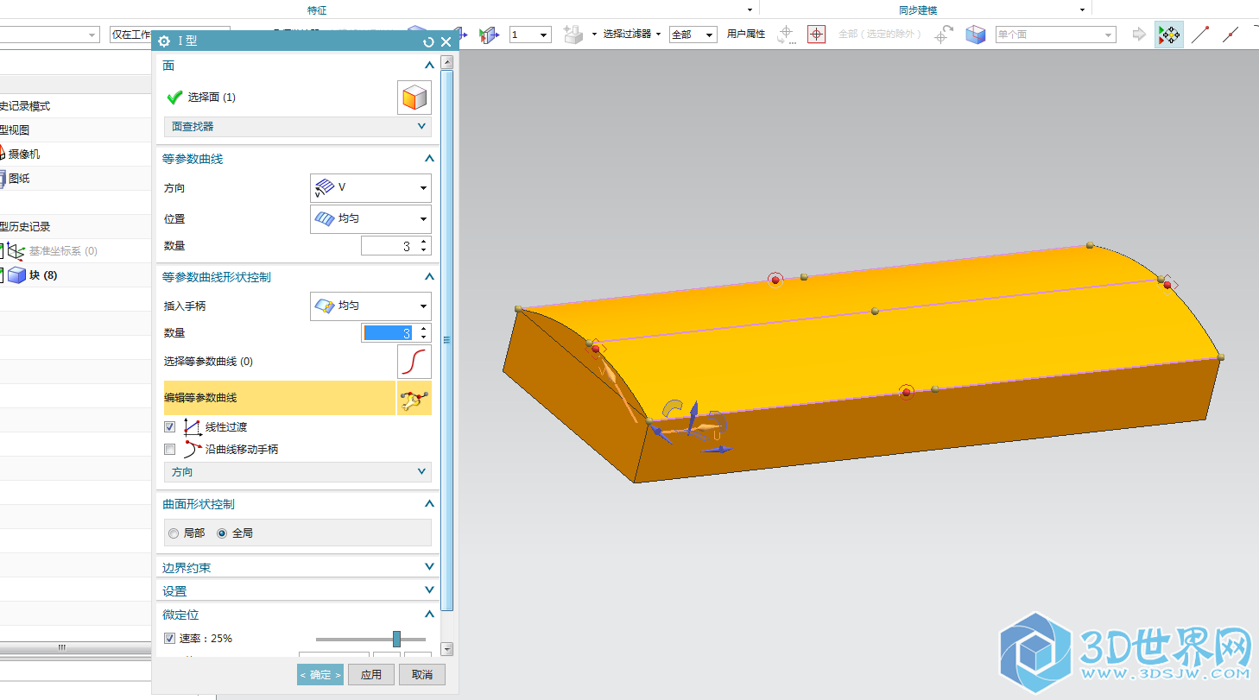Expand the 方向 collapsed section
1259x700 pixels.
tap(298, 472)
